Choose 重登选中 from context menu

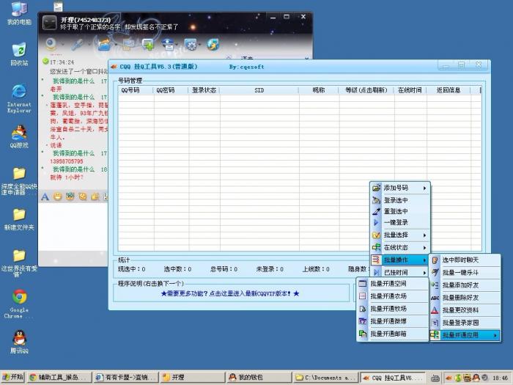click(400, 211)
